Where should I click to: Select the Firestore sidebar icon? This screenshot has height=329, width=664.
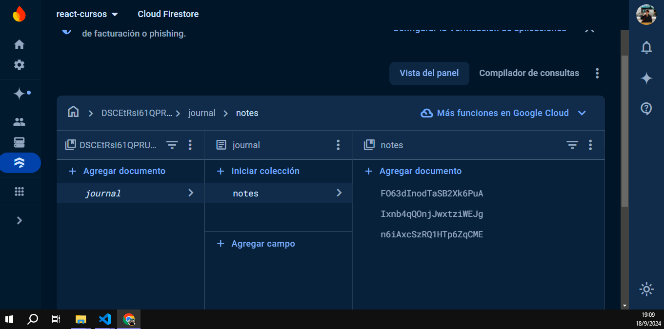click(20, 163)
